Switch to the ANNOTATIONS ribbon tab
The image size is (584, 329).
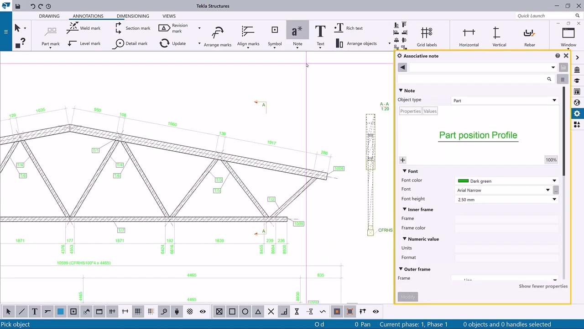[x=88, y=16]
